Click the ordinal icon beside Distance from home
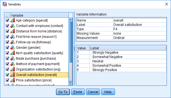Viewport: 171px width, 98px height. 13,31
